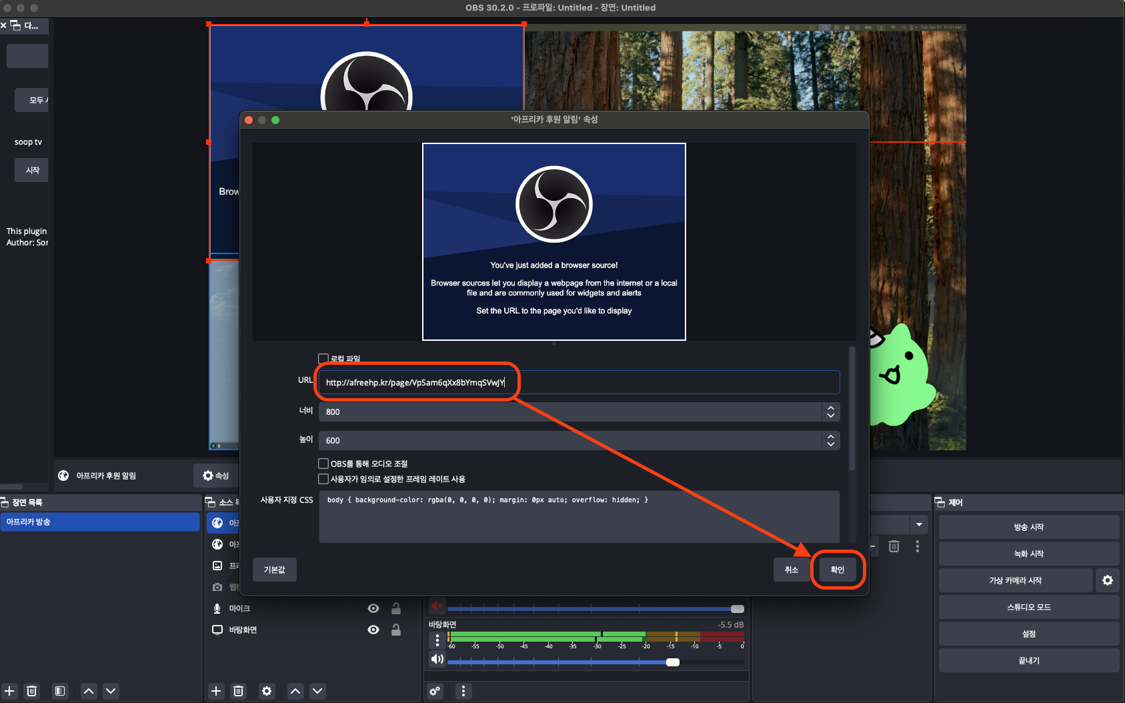Adjust the 바탕화면 volume slider handle

pyautogui.click(x=673, y=662)
